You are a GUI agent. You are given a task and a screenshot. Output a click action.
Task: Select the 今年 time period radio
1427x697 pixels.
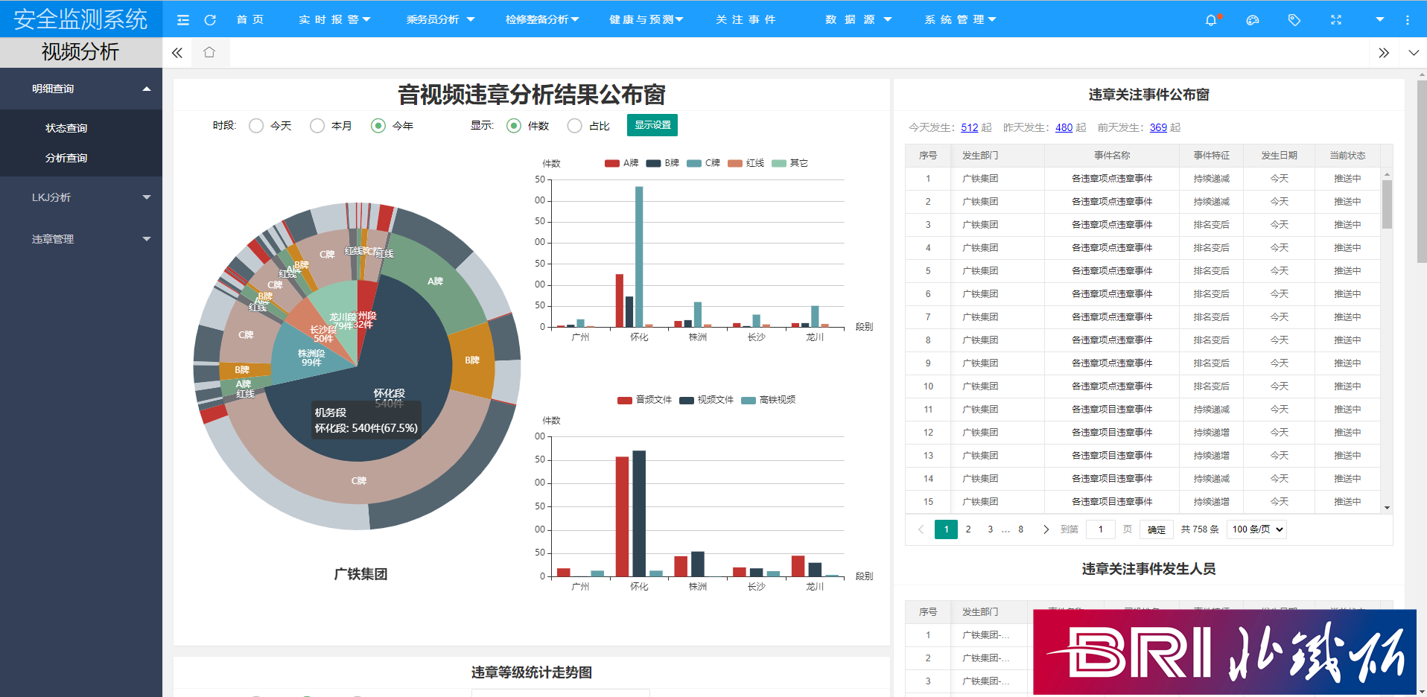click(x=378, y=126)
